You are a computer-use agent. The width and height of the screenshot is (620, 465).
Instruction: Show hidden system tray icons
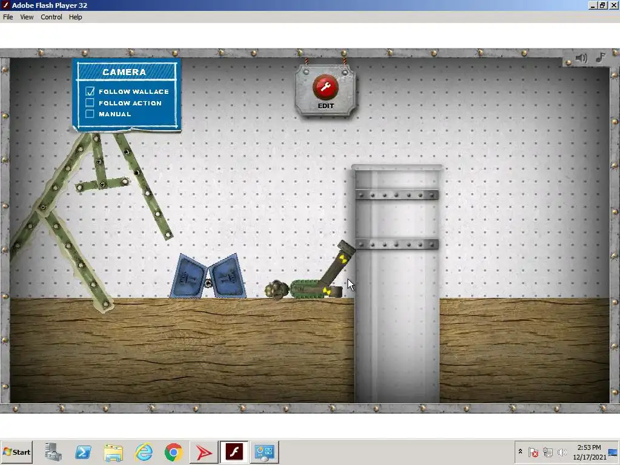click(520, 452)
